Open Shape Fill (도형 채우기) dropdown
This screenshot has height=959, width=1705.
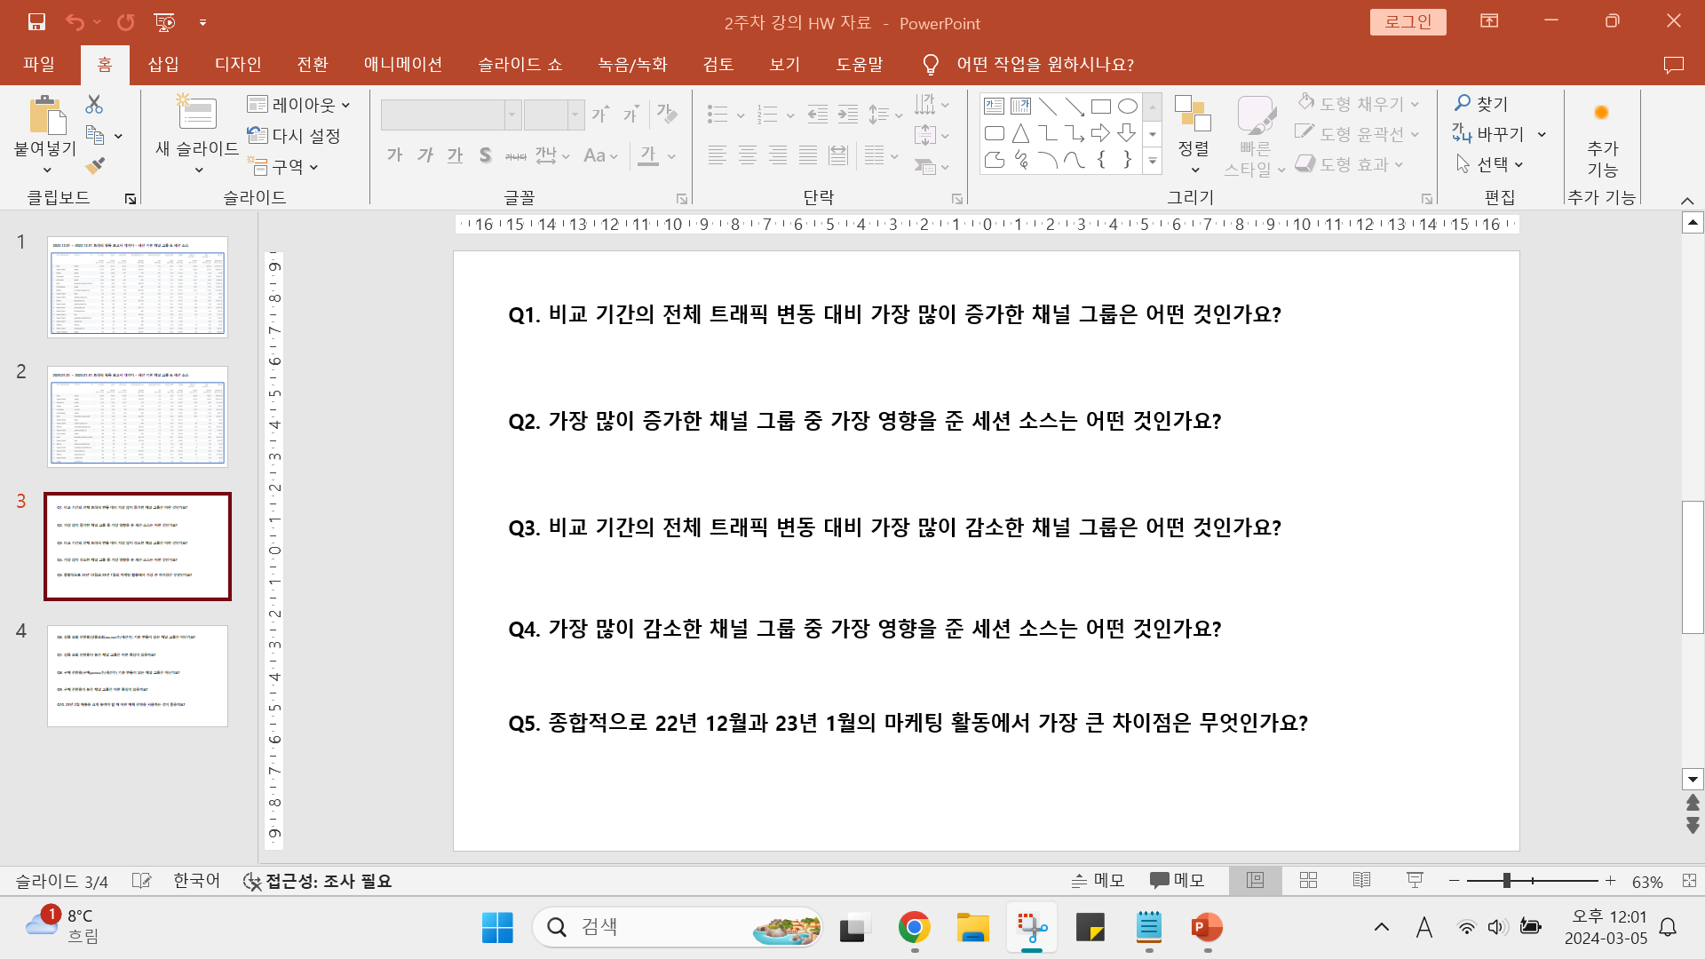pos(1359,104)
